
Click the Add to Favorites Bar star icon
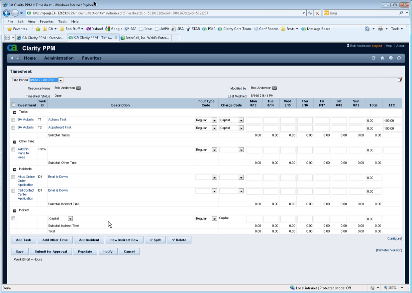tap(38, 29)
